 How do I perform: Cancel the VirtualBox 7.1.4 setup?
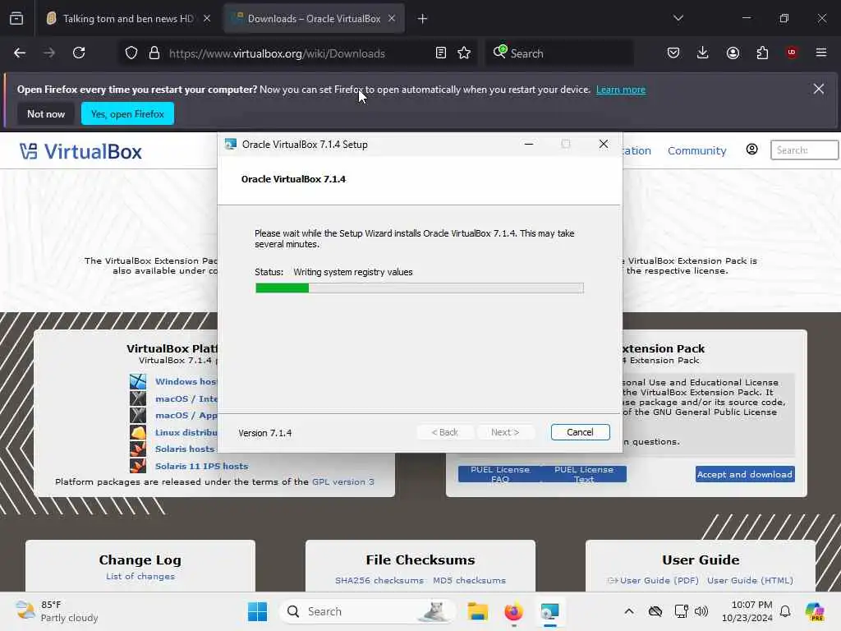[x=580, y=432]
